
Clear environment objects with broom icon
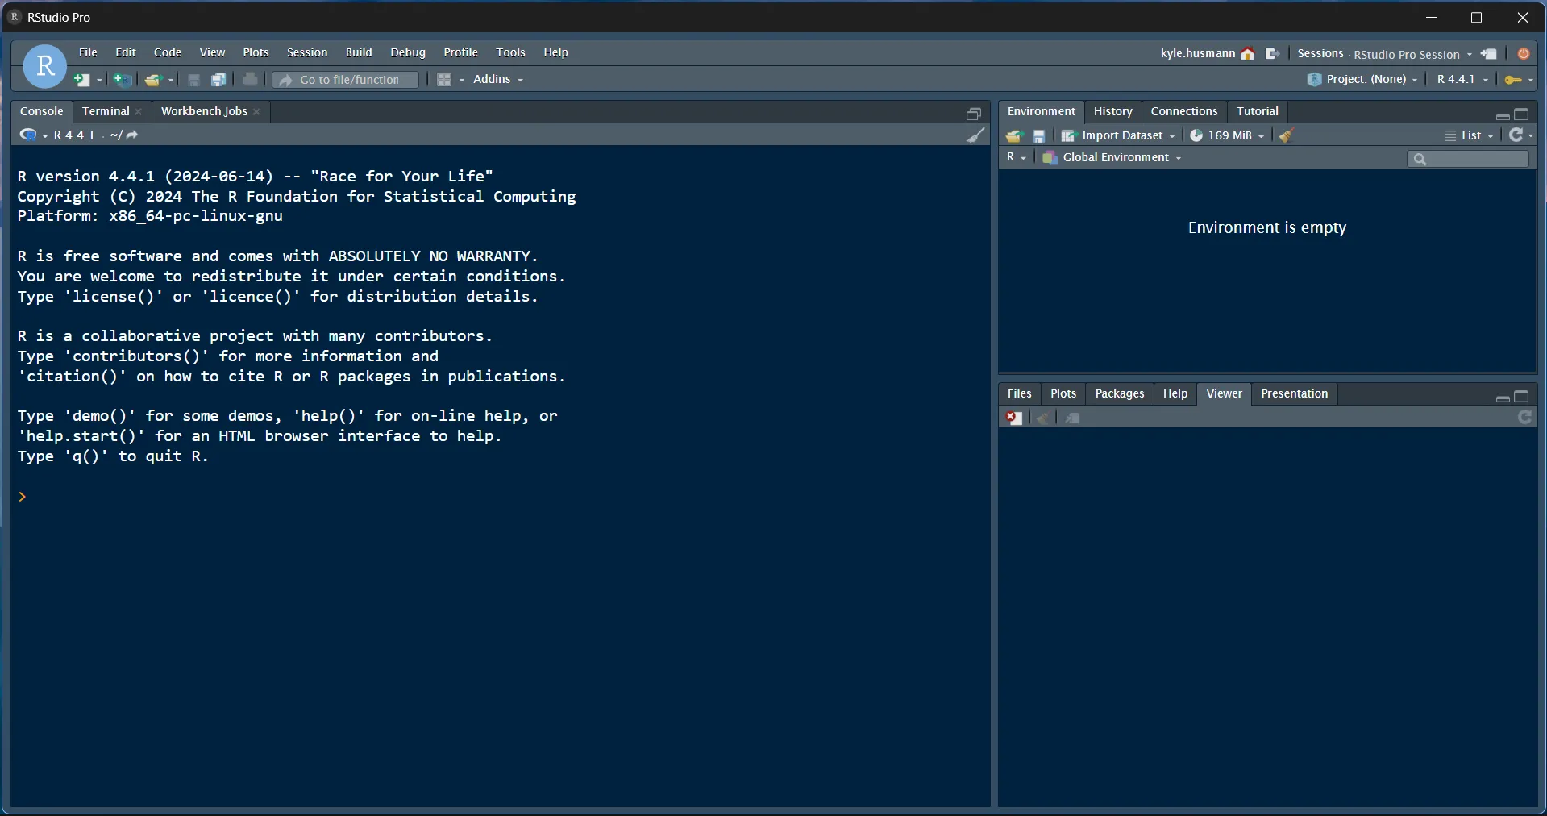tap(1287, 135)
